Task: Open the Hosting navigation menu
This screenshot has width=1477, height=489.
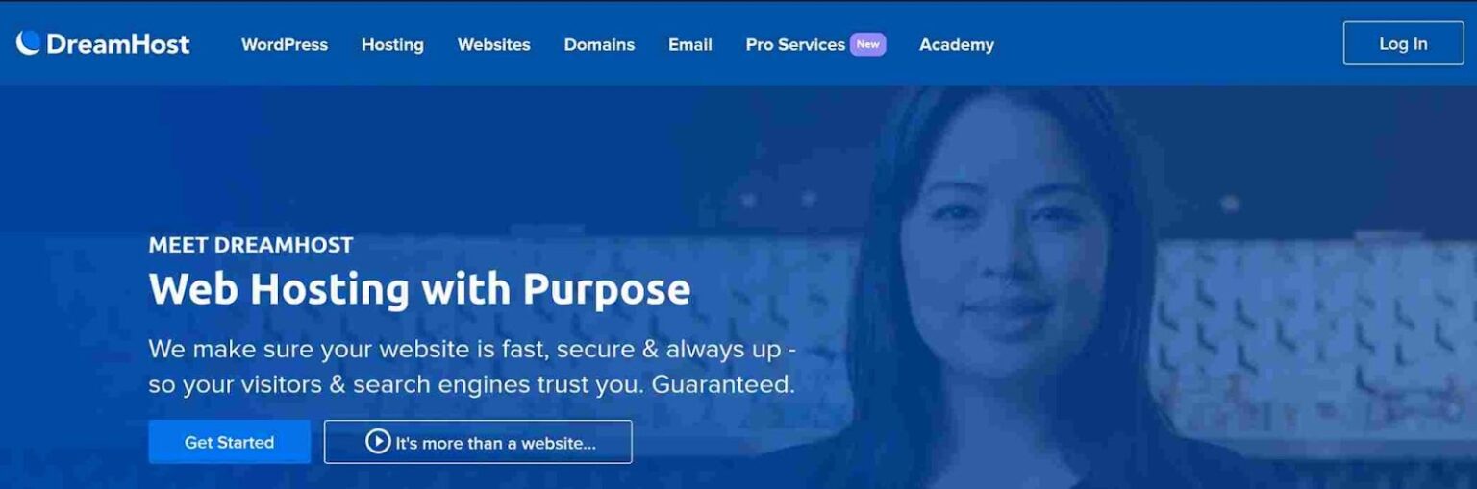Action: (x=392, y=44)
